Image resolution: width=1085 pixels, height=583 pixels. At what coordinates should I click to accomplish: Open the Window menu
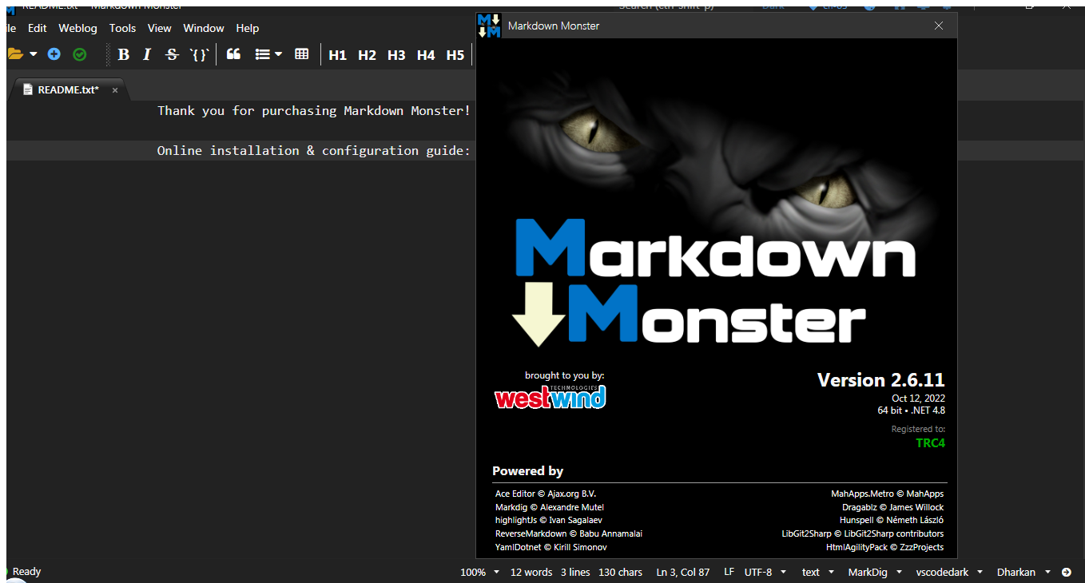[204, 28]
